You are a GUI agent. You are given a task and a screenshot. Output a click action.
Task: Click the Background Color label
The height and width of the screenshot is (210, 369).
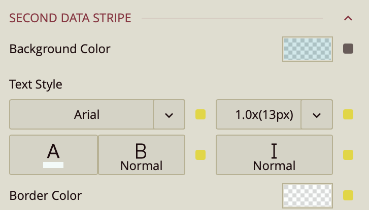pyautogui.click(x=60, y=49)
